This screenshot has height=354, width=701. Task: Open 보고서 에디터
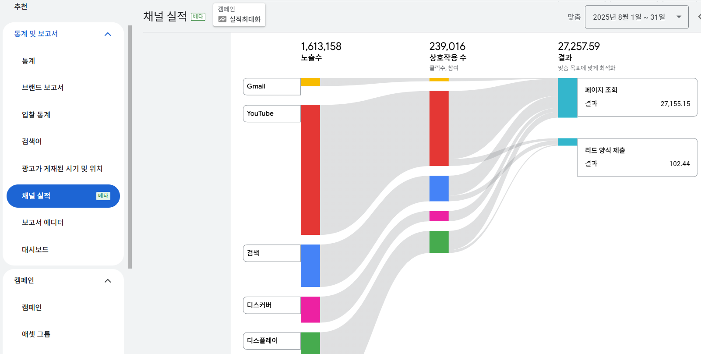43,223
